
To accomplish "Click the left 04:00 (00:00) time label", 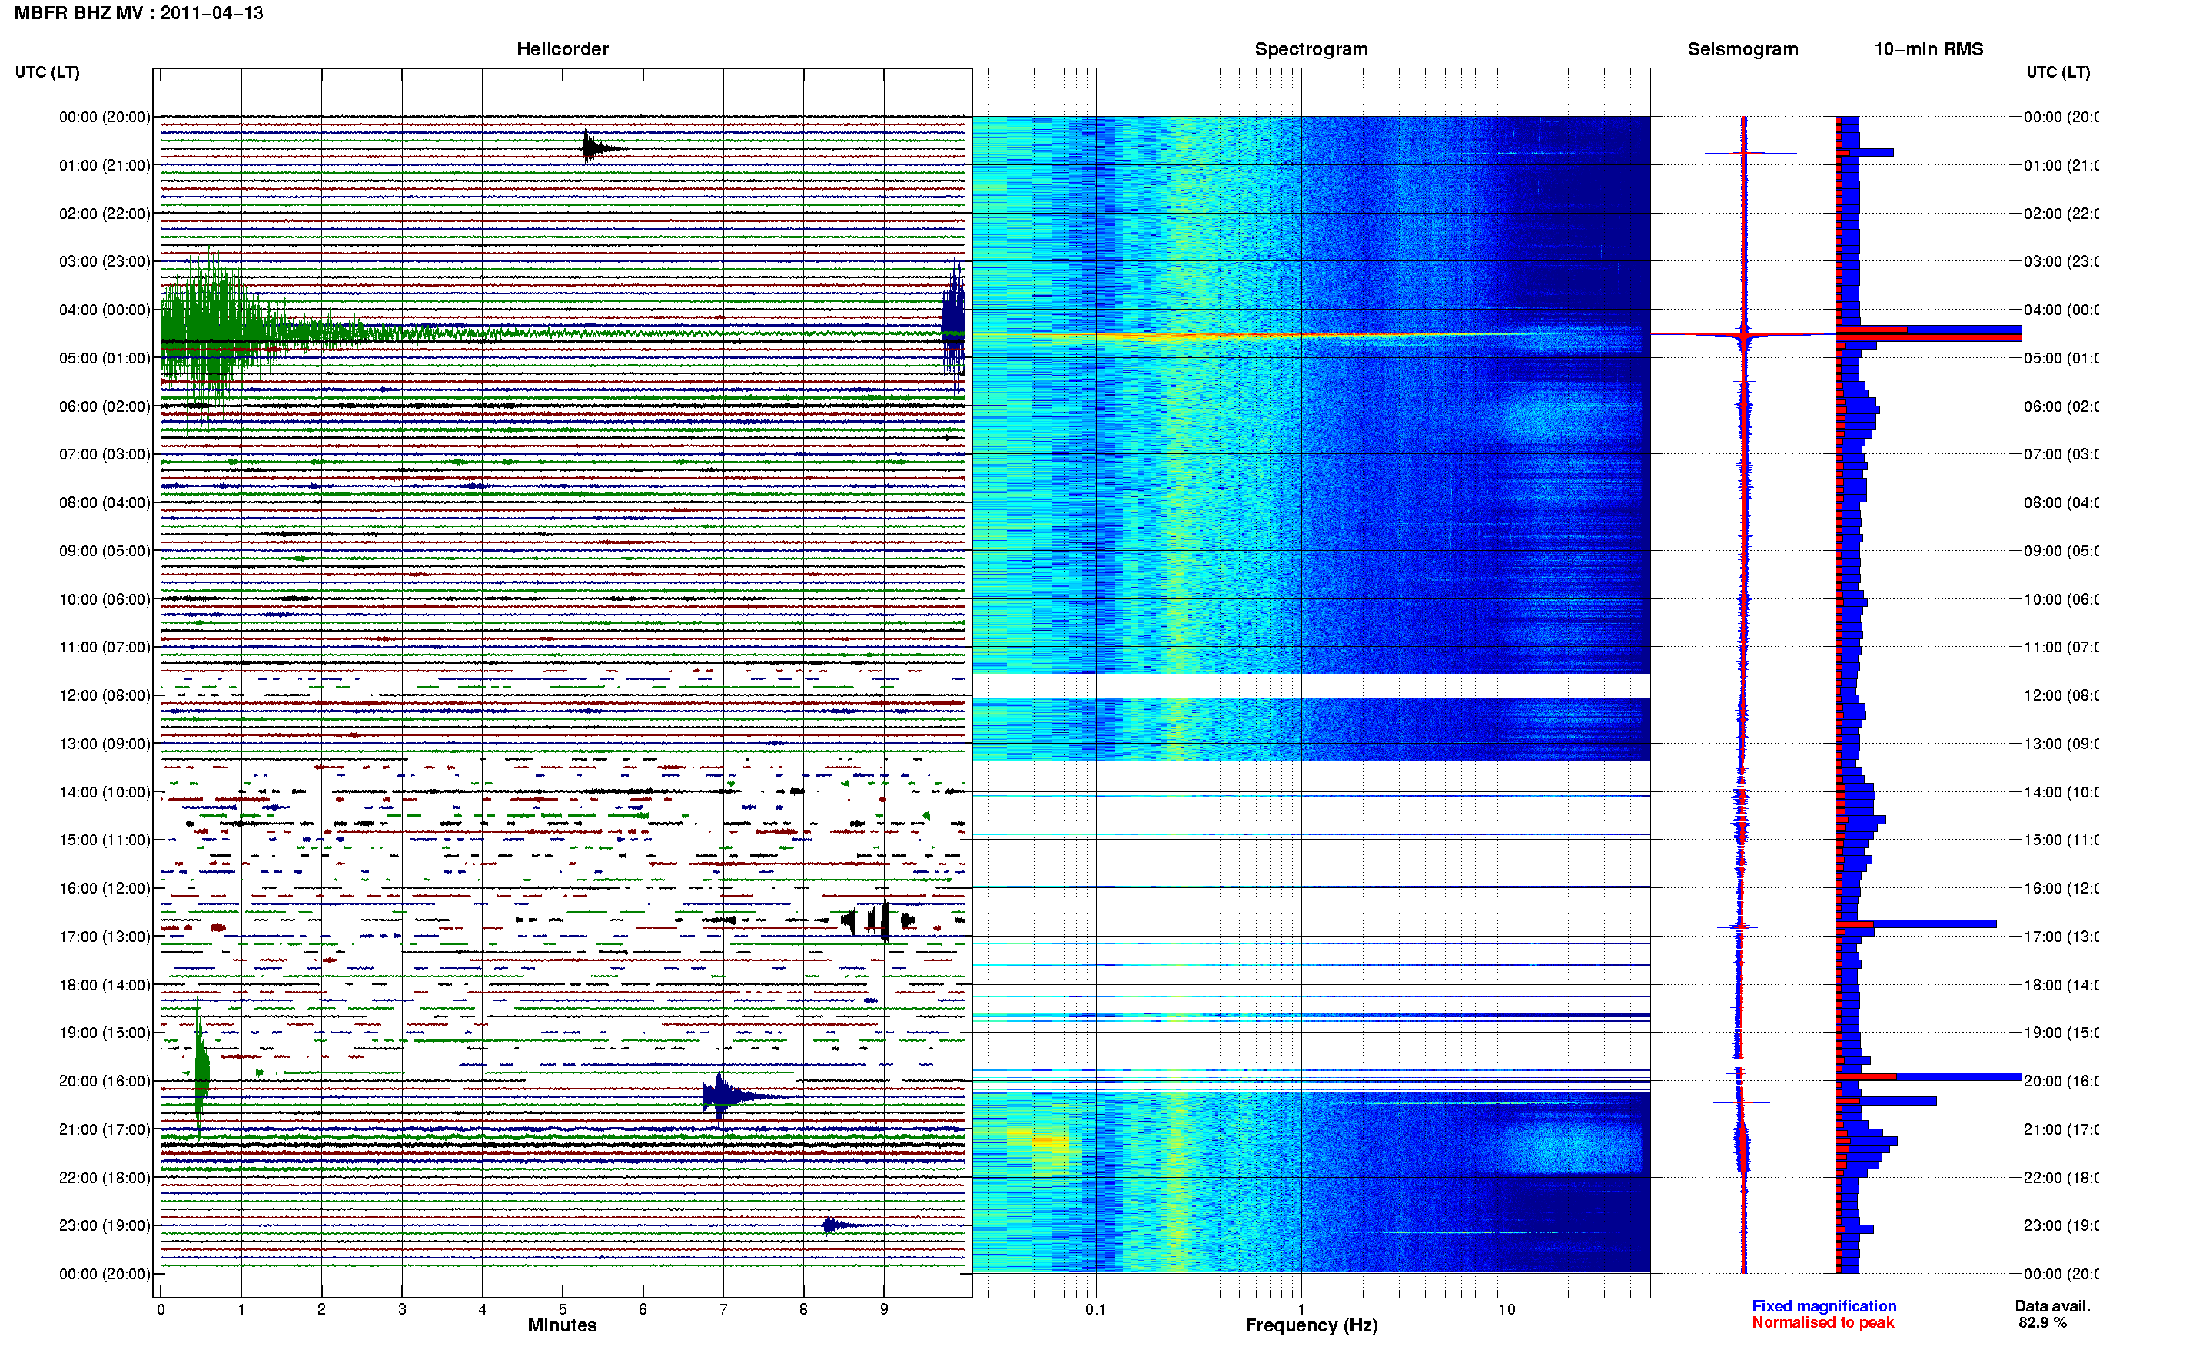I will tap(104, 309).
